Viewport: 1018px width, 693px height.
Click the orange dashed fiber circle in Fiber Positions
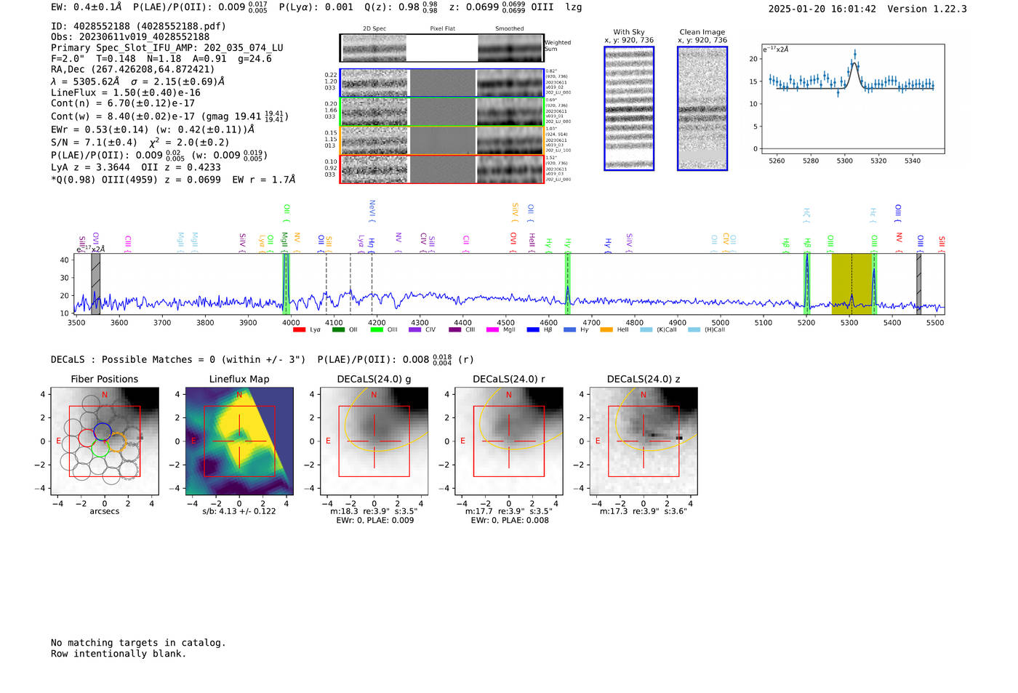(119, 441)
